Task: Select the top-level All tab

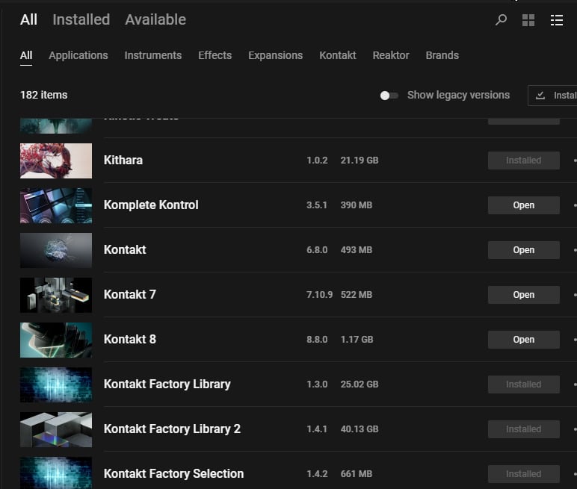Action: coord(28,19)
